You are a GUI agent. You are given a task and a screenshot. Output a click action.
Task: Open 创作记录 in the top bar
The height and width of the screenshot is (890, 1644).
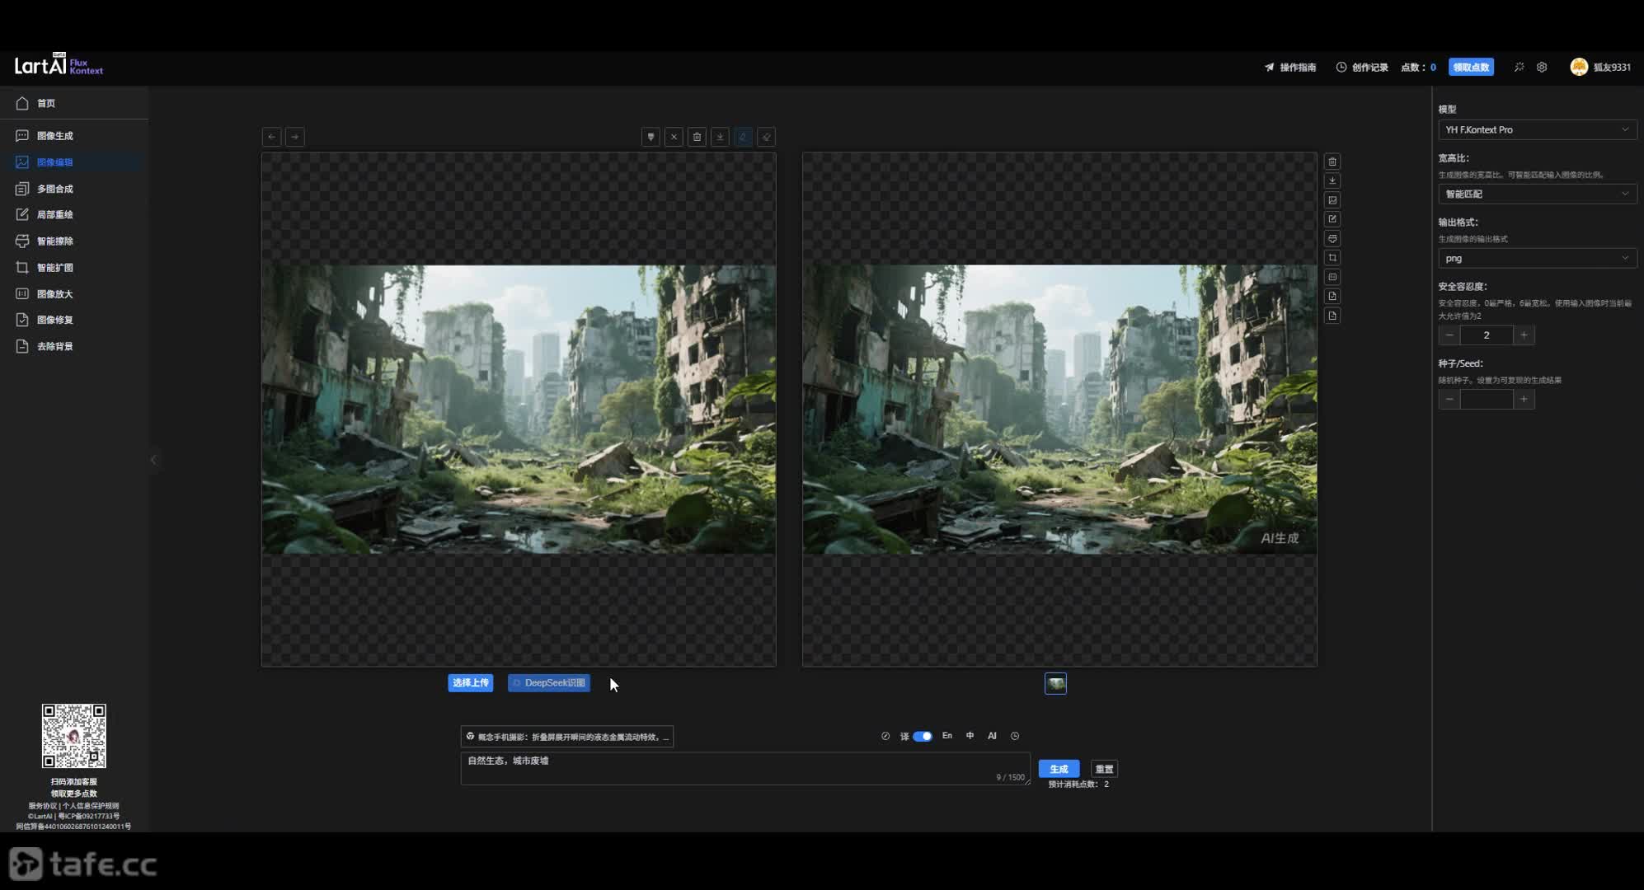point(1362,67)
